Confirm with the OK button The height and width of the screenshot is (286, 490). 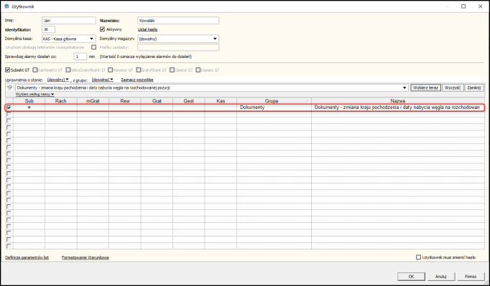click(411, 277)
